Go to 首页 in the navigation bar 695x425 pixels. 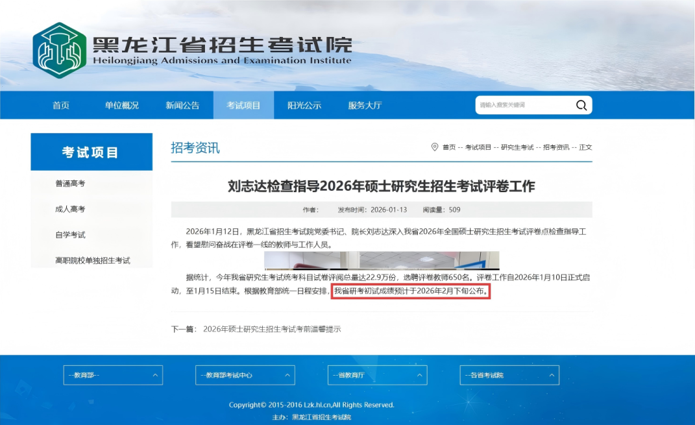pos(61,105)
